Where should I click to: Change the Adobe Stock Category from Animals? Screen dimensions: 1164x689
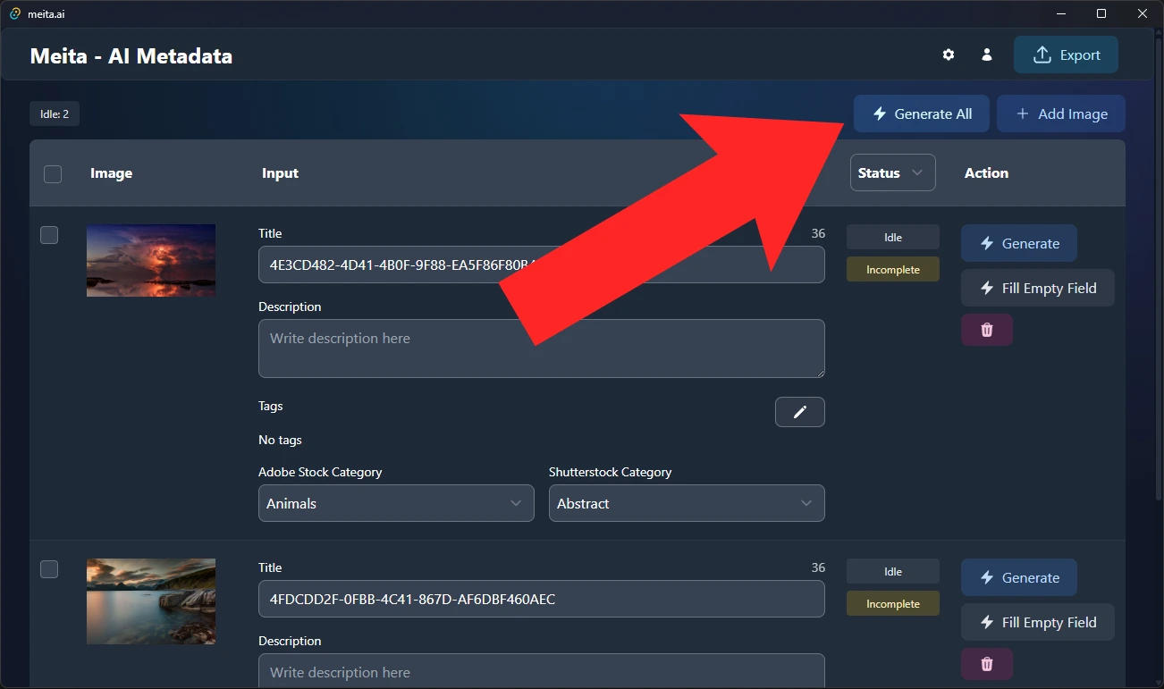tap(396, 503)
